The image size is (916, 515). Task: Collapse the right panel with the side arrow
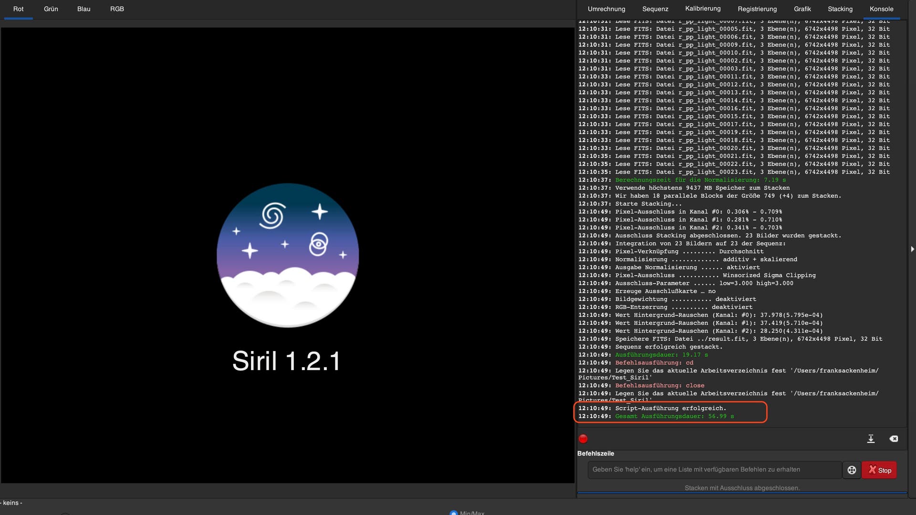[912, 249]
